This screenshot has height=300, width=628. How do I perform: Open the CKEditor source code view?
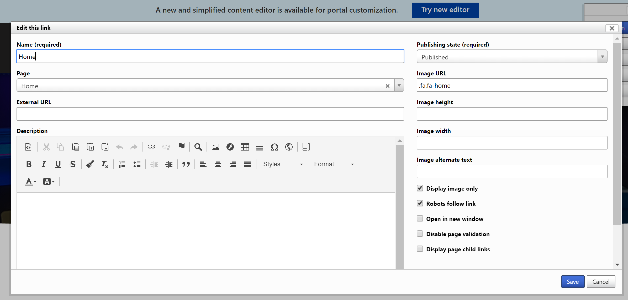(x=28, y=147)
